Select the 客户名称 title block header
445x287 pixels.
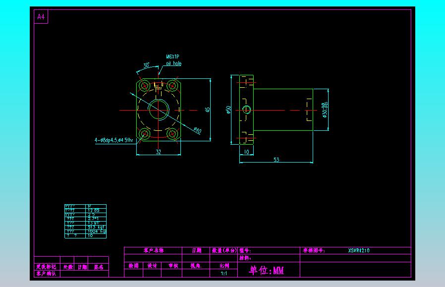[x=153, y=250]
